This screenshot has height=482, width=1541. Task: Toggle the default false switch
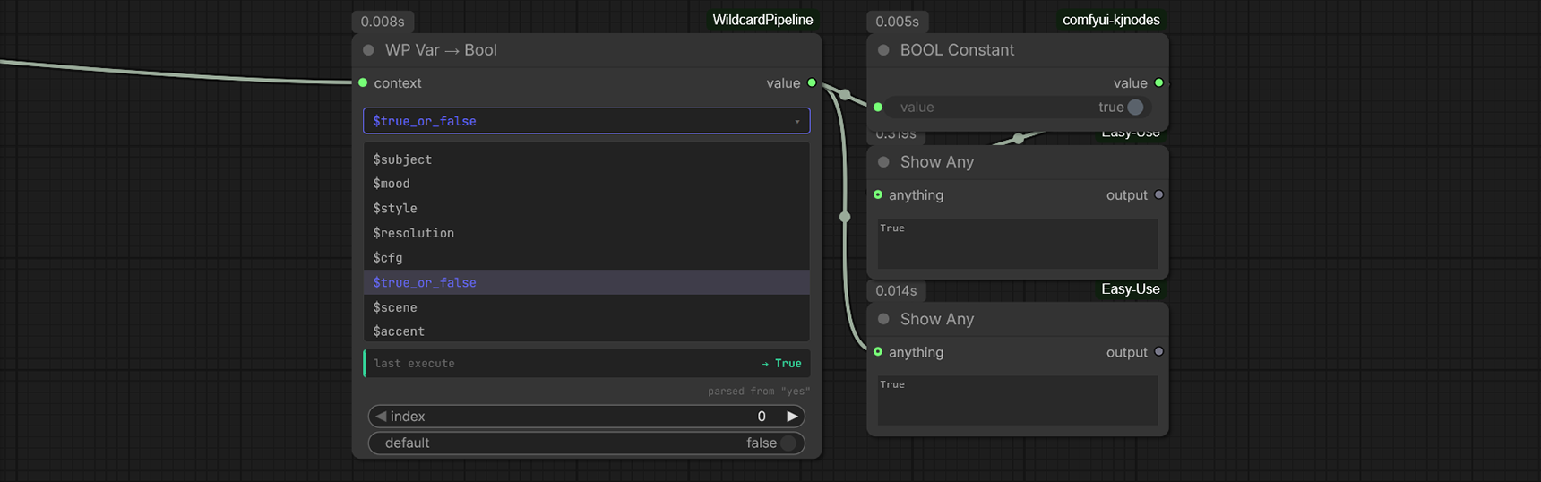point(788,443)
